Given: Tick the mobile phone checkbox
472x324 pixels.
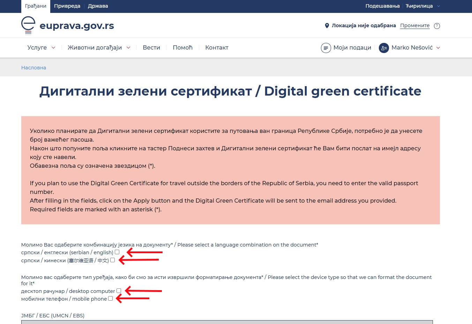Looking at the screenshot, I should pyautogui.click(x=110, y=298).
